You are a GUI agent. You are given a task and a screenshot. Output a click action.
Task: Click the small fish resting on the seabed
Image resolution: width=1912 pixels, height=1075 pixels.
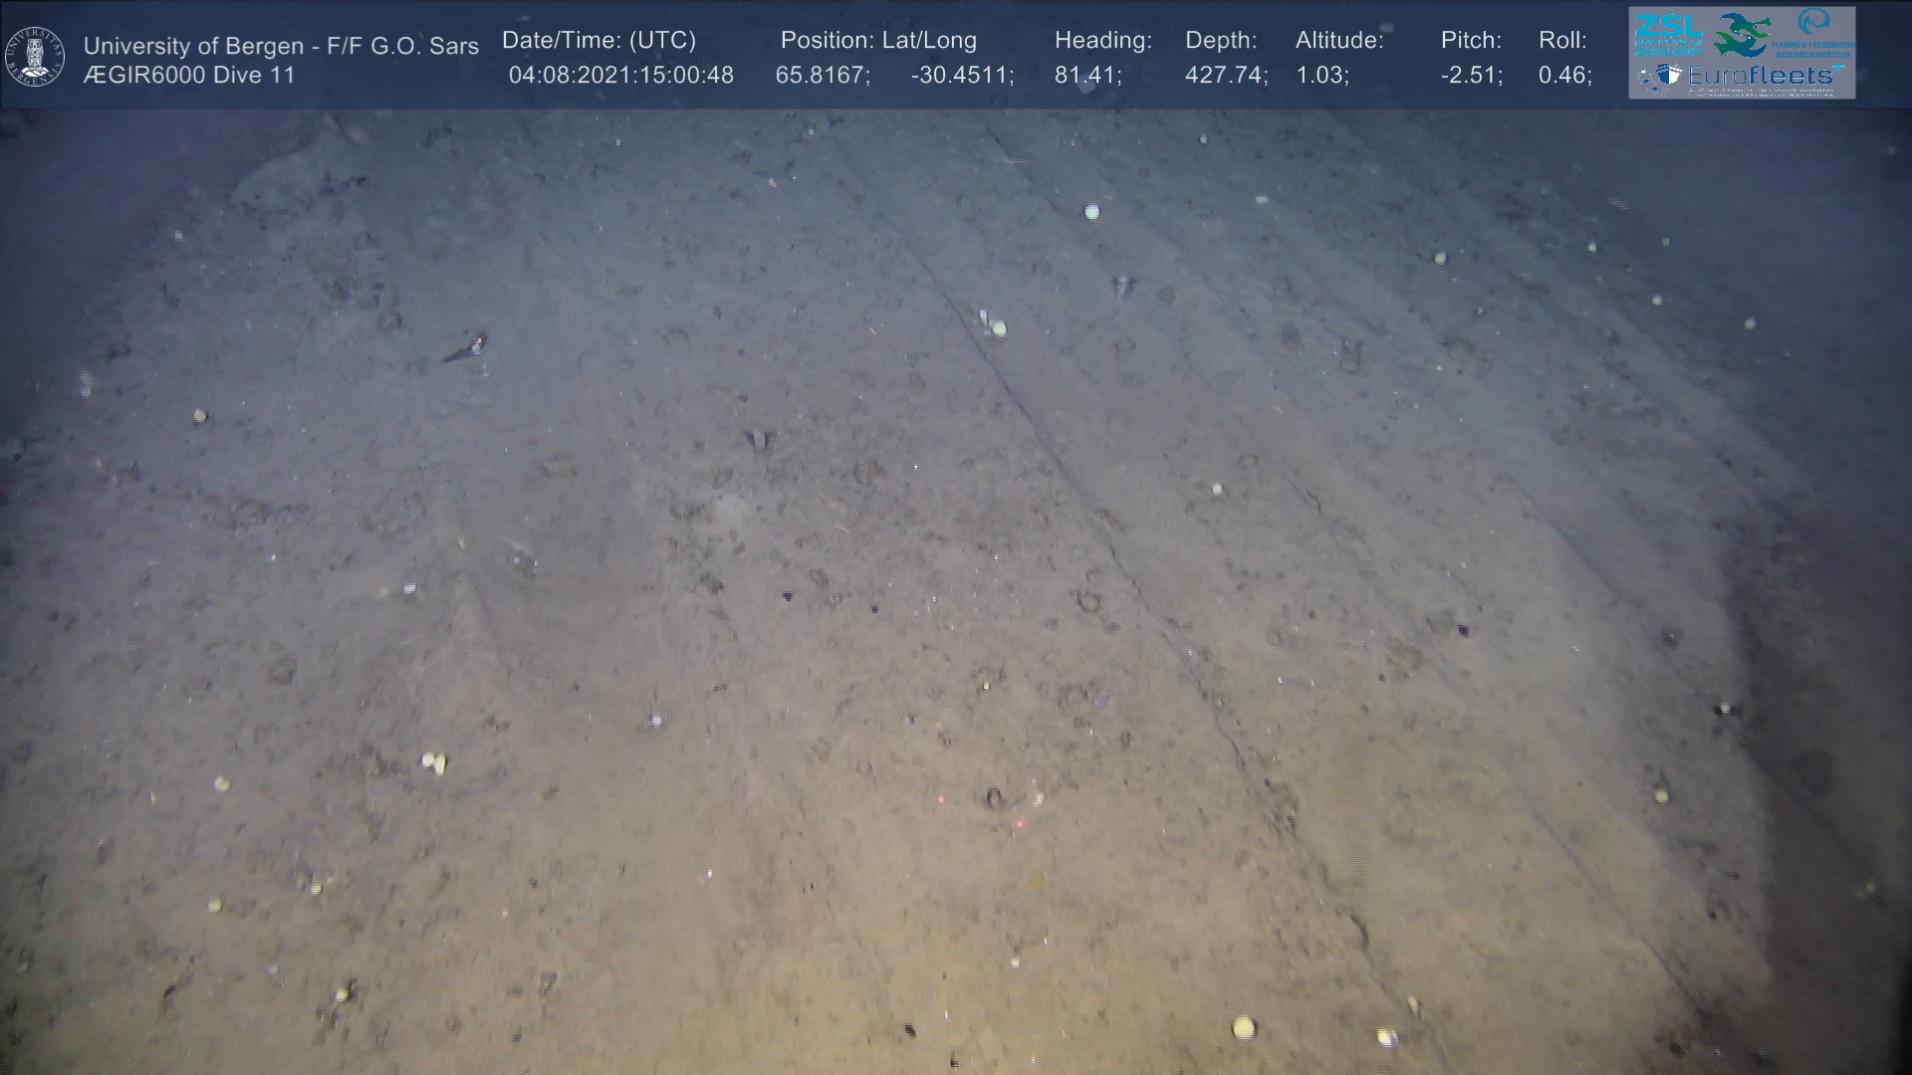tap(466, 348)
